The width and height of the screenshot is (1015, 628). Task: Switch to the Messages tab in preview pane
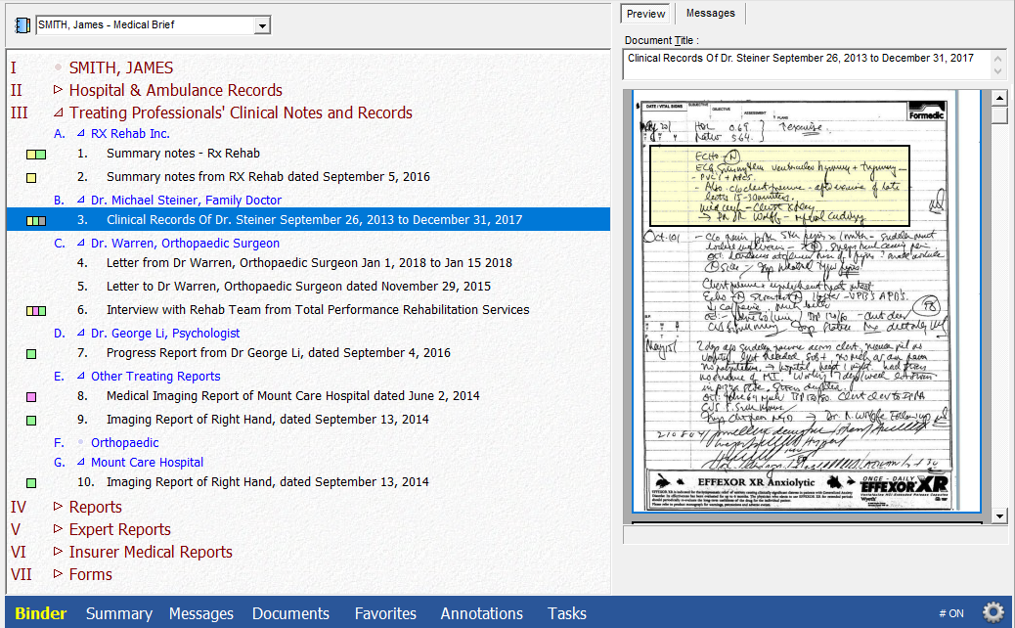[710, 13]
